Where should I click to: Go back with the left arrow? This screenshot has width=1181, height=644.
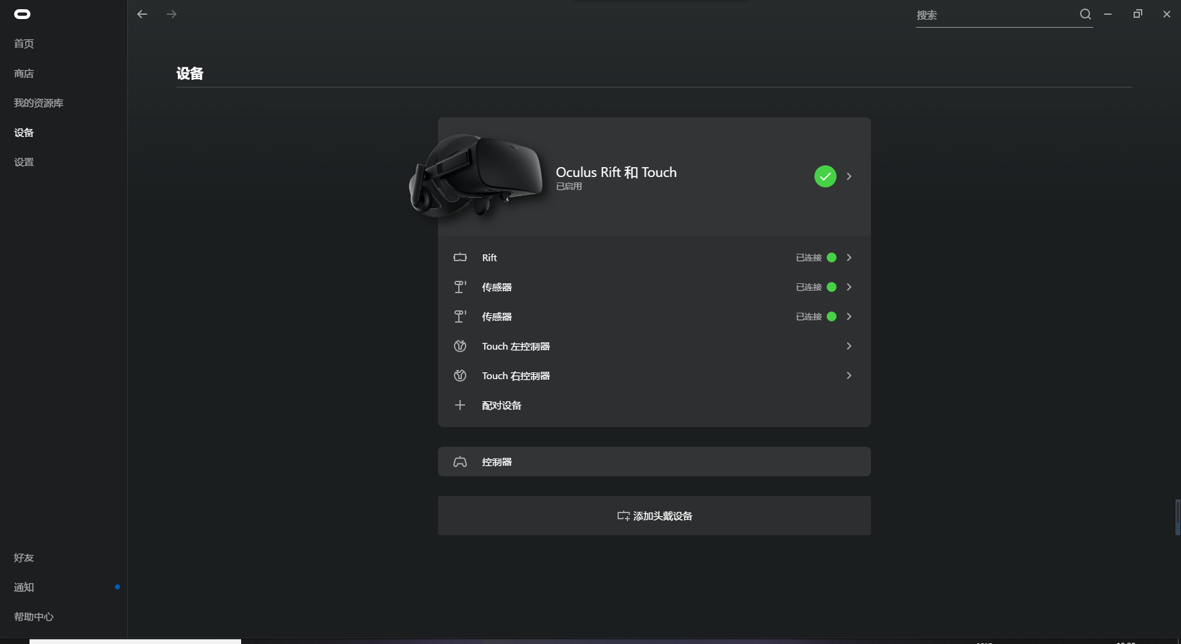coord(142,14)
